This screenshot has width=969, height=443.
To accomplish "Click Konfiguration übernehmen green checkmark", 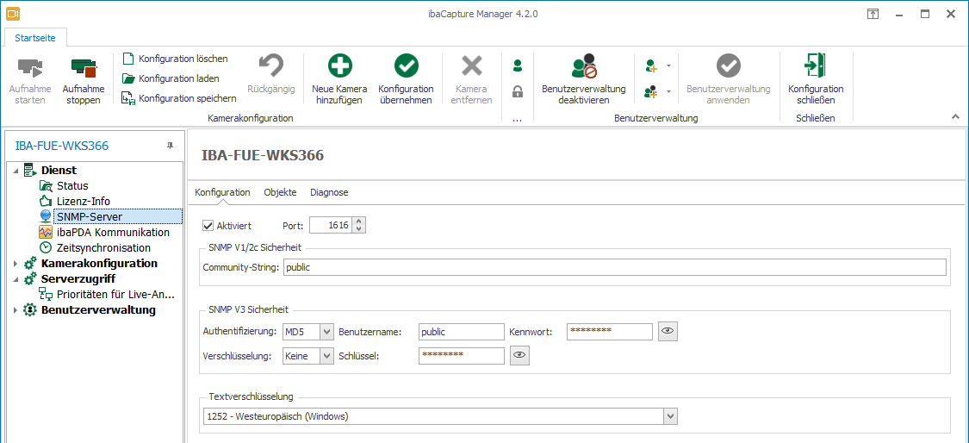I will 406,67.
